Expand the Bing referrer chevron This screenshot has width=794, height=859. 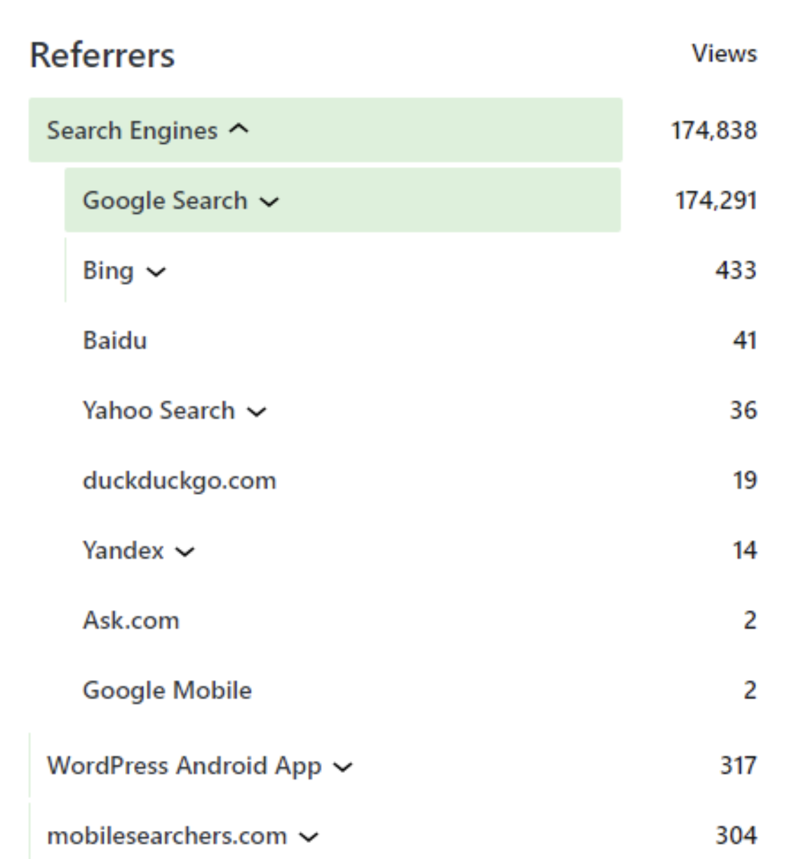click(156, 272)
